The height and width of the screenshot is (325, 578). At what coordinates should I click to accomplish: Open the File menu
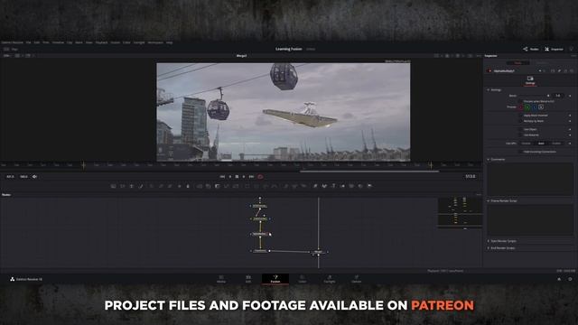coord(28,42)
